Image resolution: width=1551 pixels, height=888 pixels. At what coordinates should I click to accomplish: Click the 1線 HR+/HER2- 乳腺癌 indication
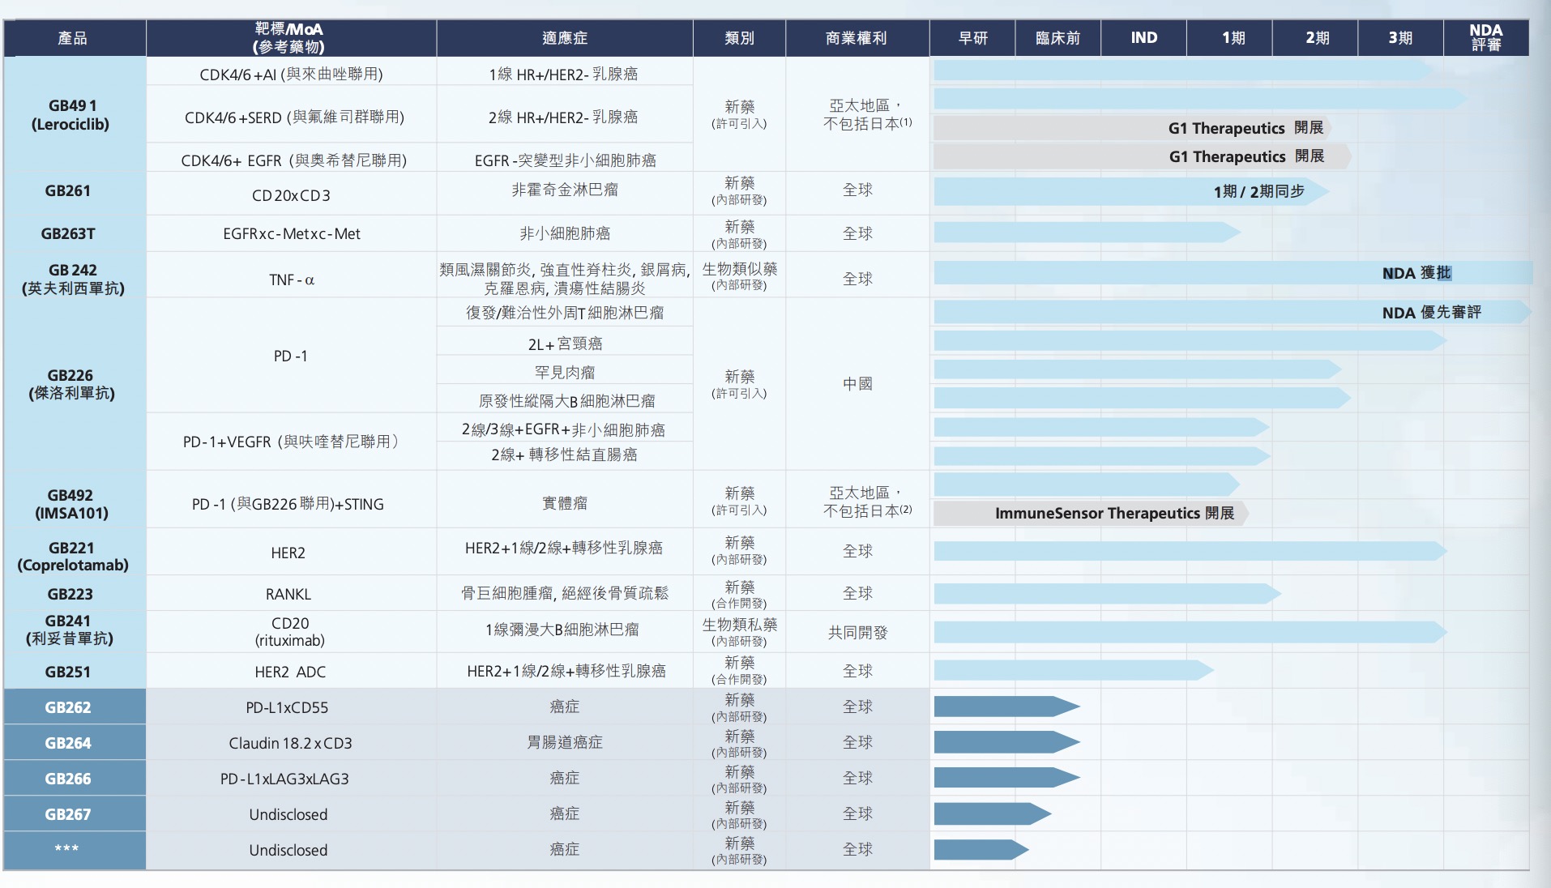click(x=563, y=74)
